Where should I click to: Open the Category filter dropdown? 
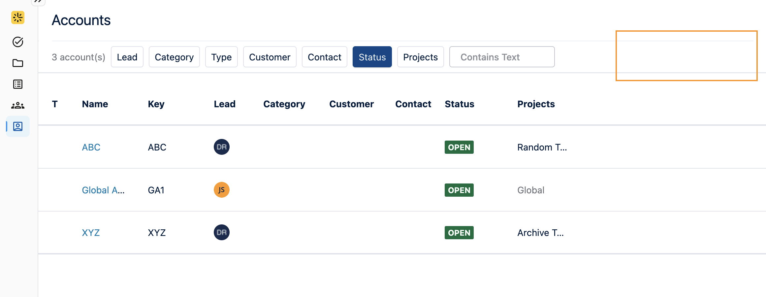click(x=174, y=57)
